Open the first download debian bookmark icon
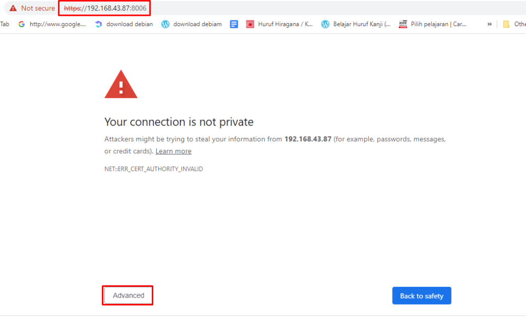 coord(99,24)
